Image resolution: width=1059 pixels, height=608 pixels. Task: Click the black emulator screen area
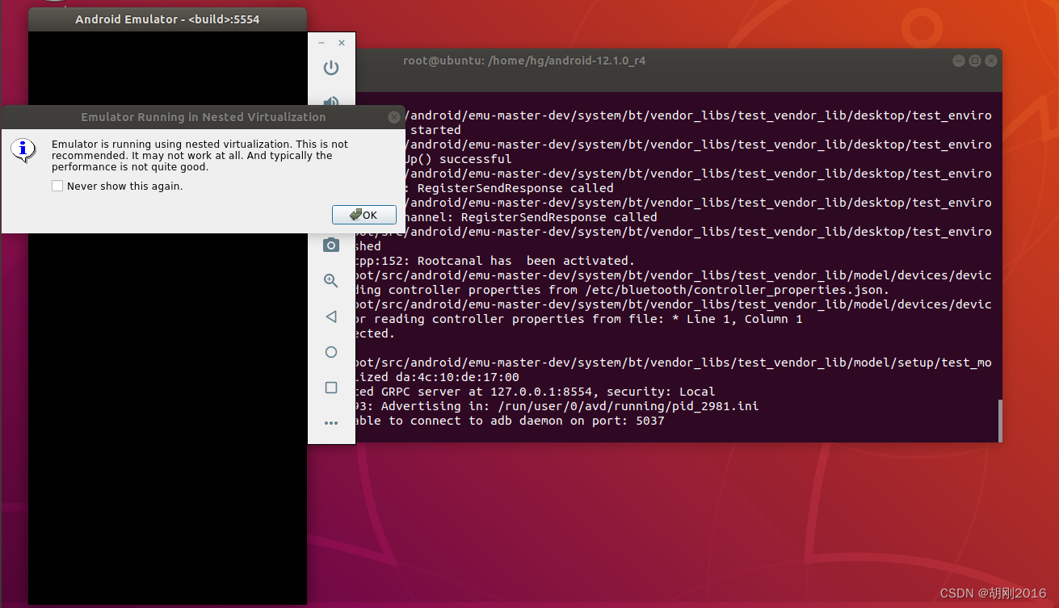pos(167,420)
